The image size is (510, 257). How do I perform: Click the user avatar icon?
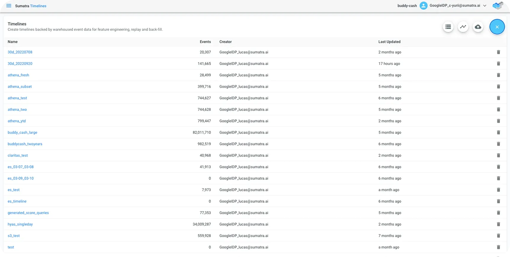424,6
